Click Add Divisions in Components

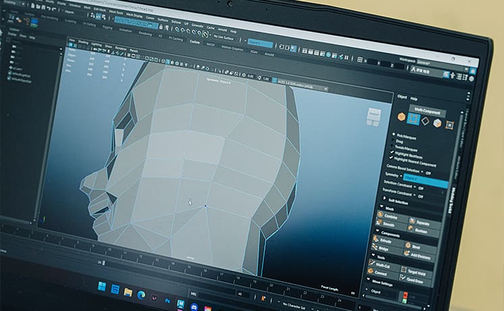[418, 256]
